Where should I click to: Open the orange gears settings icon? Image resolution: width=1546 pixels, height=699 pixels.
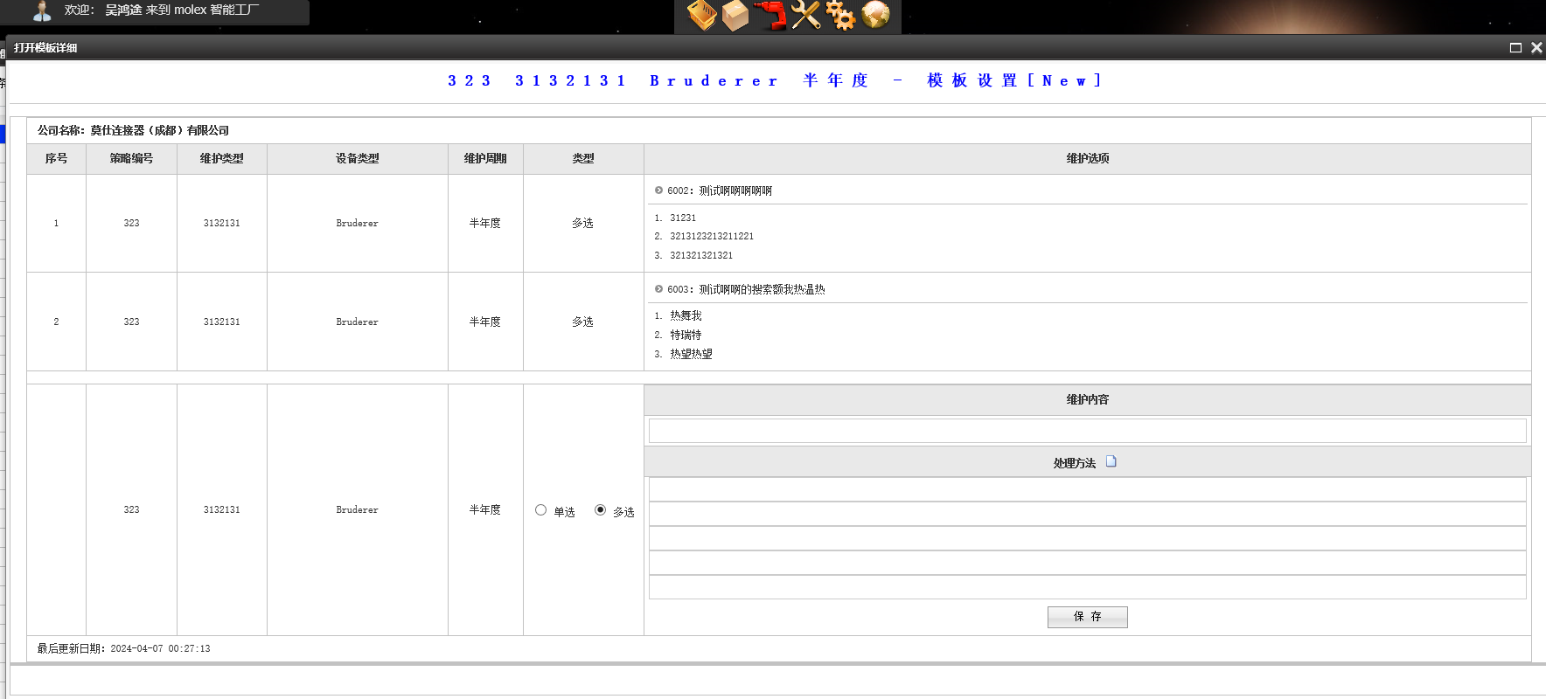840,15
